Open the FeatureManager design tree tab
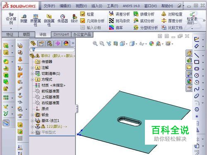Viewport: 207px width, 155px height. 33,43
